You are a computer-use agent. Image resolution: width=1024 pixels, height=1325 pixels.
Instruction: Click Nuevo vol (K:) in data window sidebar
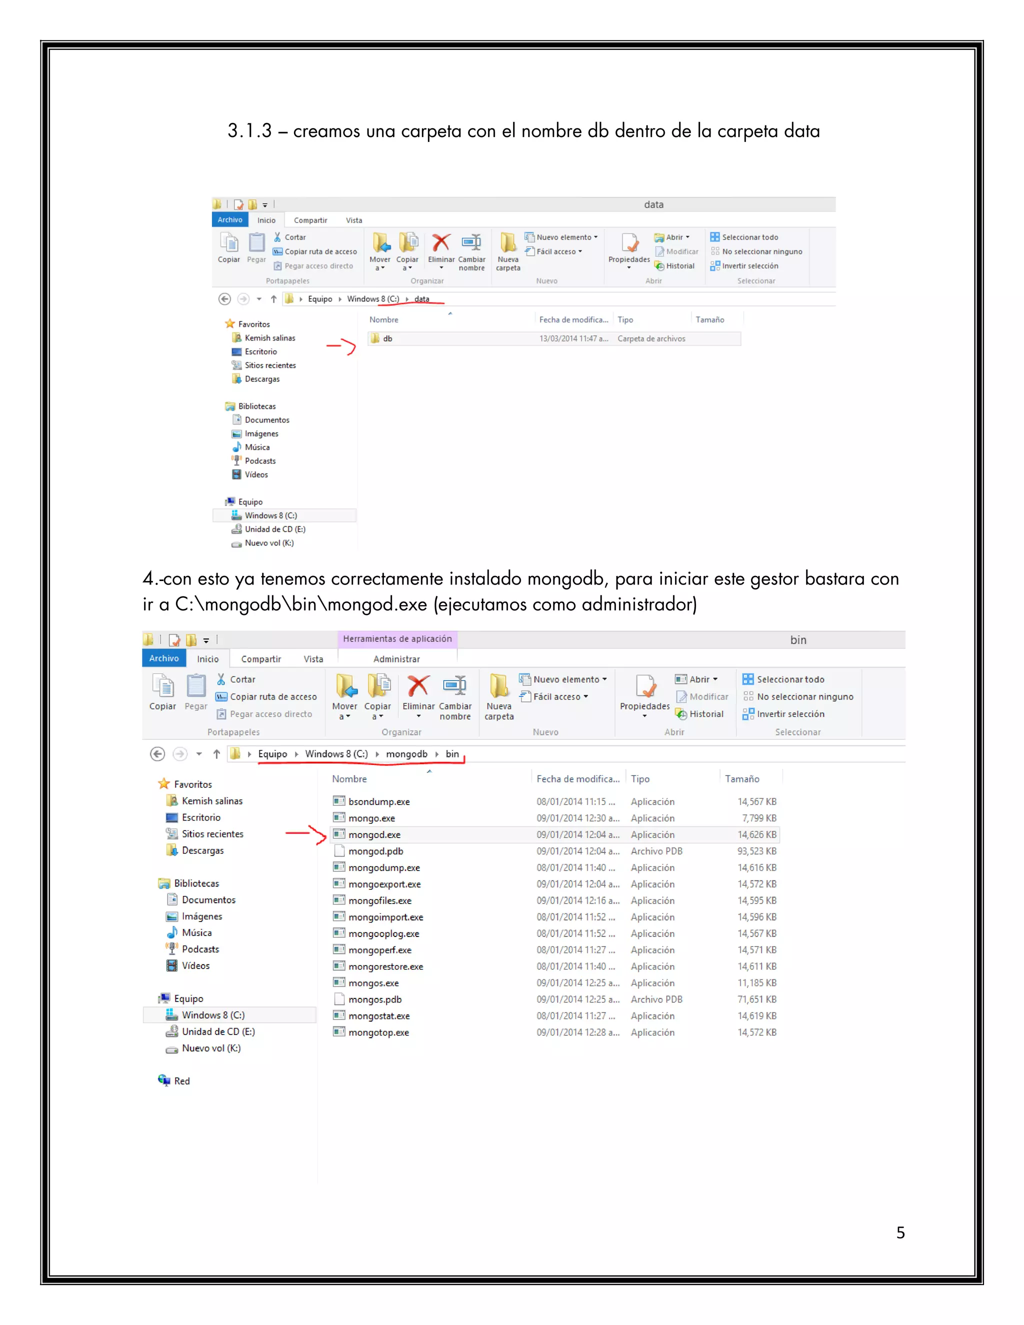pos(262,543)
